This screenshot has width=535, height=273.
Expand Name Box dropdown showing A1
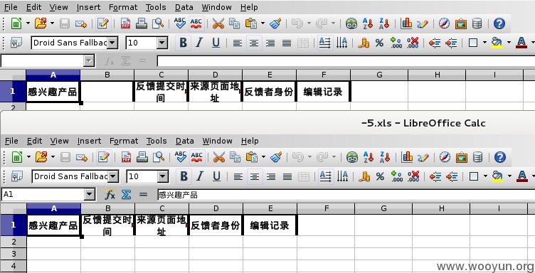(x=90, y=194)
